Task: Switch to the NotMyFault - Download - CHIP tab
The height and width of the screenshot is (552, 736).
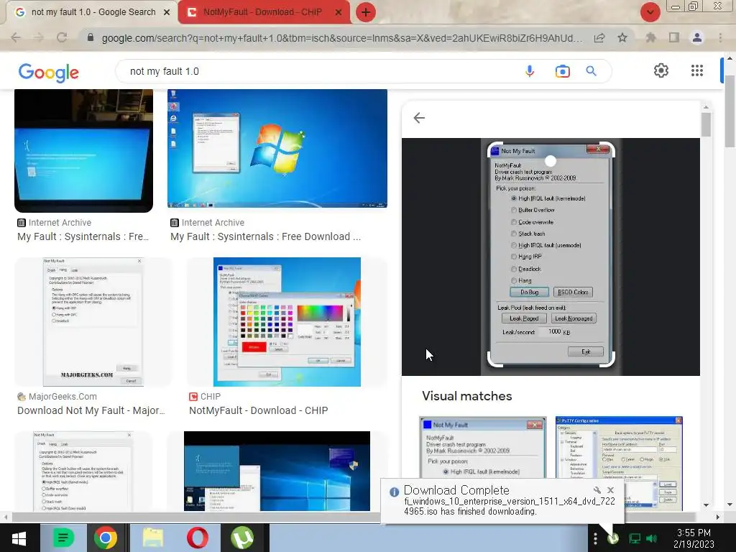Action: (x=264, y=12)
